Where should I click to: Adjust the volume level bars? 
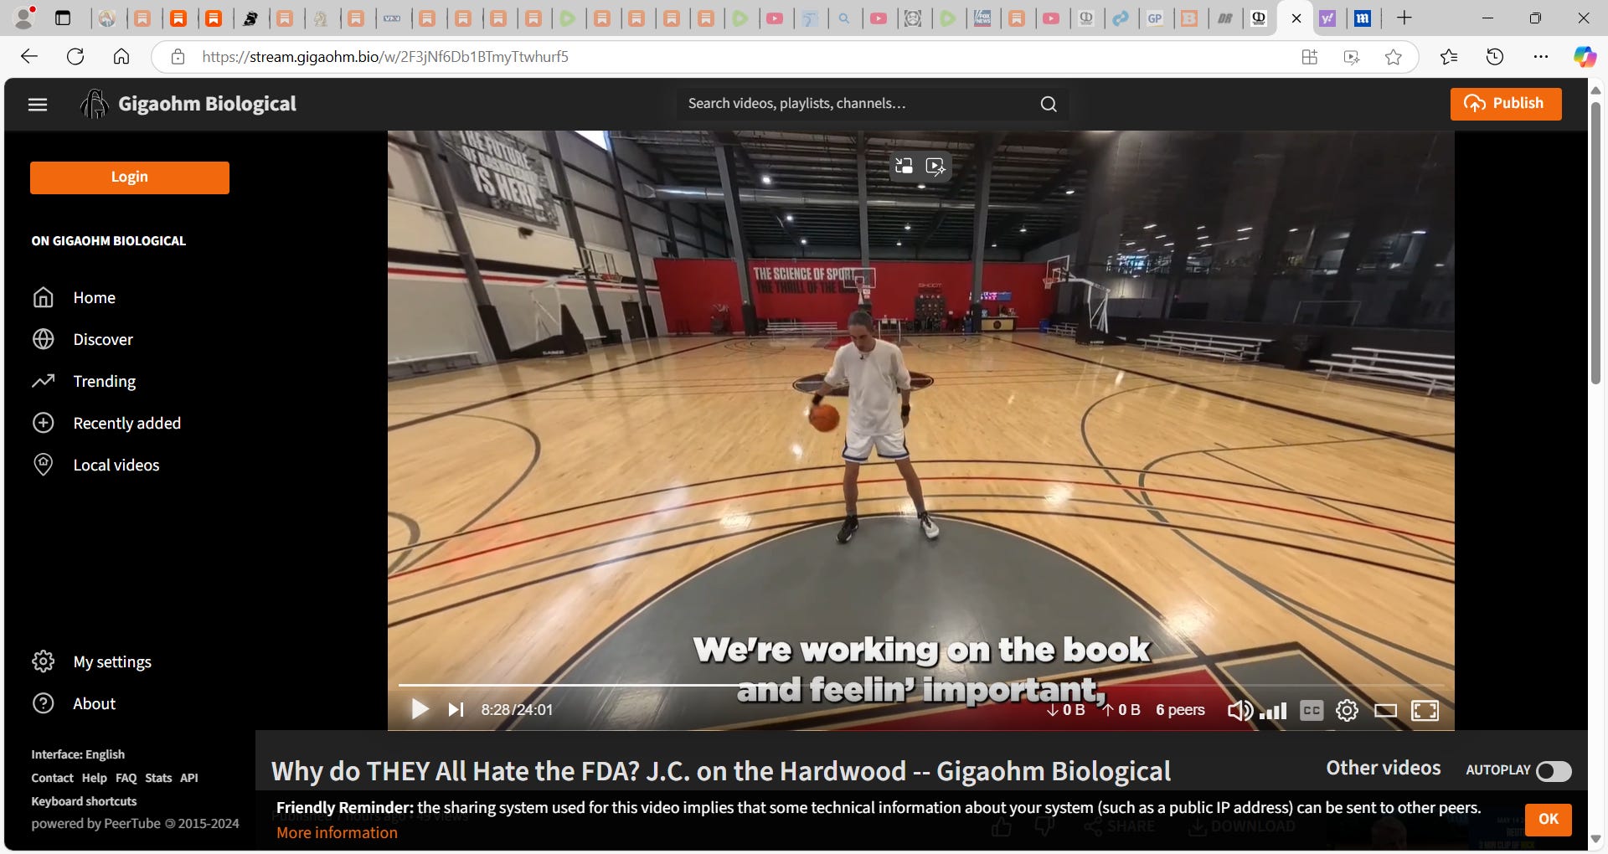pyautogui.click(x=1273, y=712)
